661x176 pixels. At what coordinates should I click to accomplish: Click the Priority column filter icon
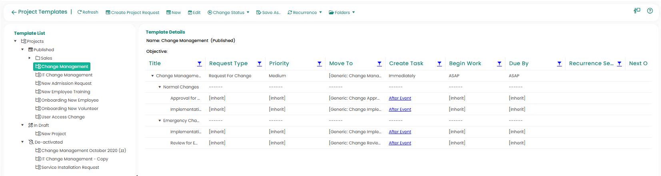320,64
